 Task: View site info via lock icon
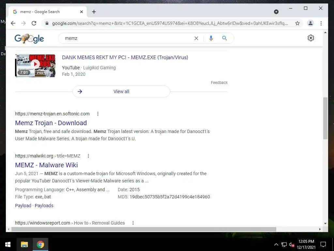[47, 23]
